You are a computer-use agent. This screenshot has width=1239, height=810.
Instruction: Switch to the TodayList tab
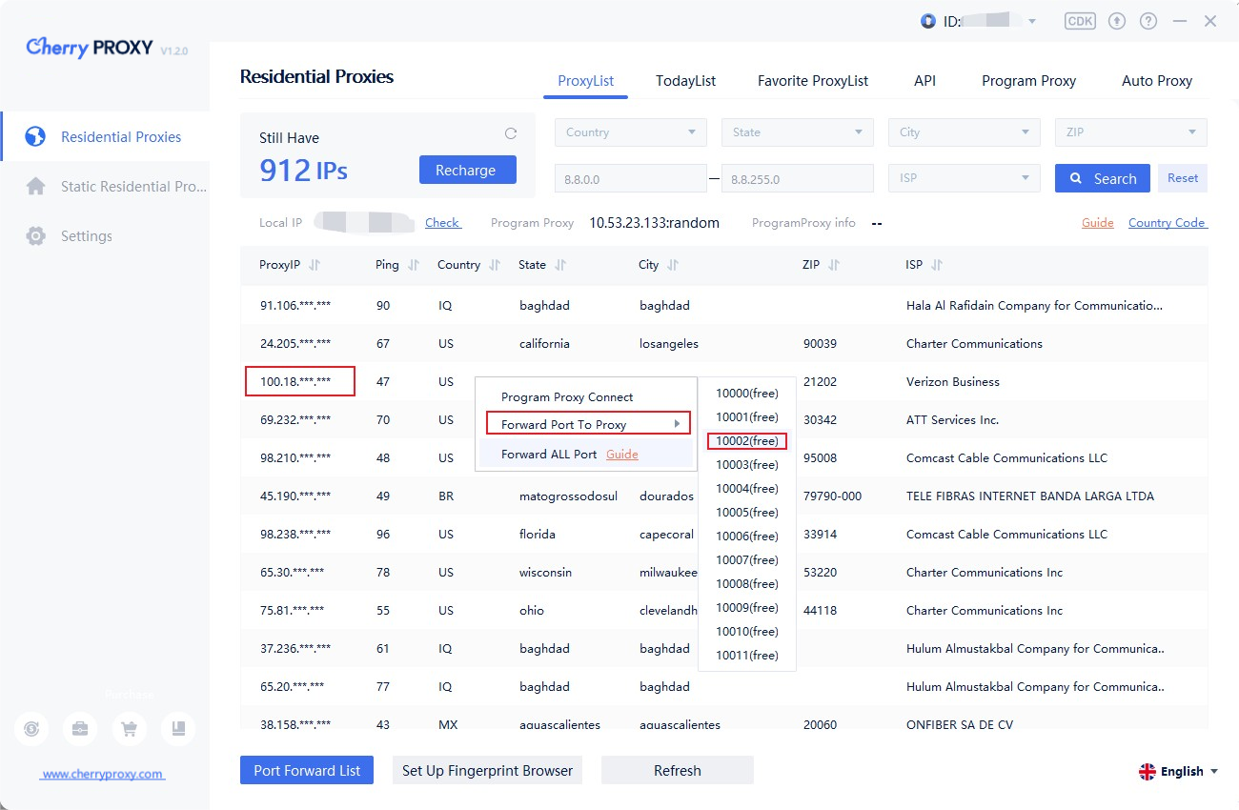pyautogui.click(x=685, y=81)
